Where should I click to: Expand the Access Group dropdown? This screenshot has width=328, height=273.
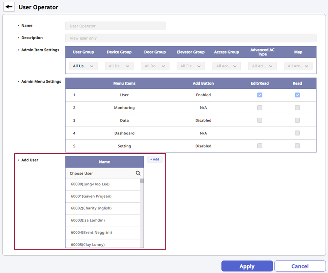tap(226, 66)
